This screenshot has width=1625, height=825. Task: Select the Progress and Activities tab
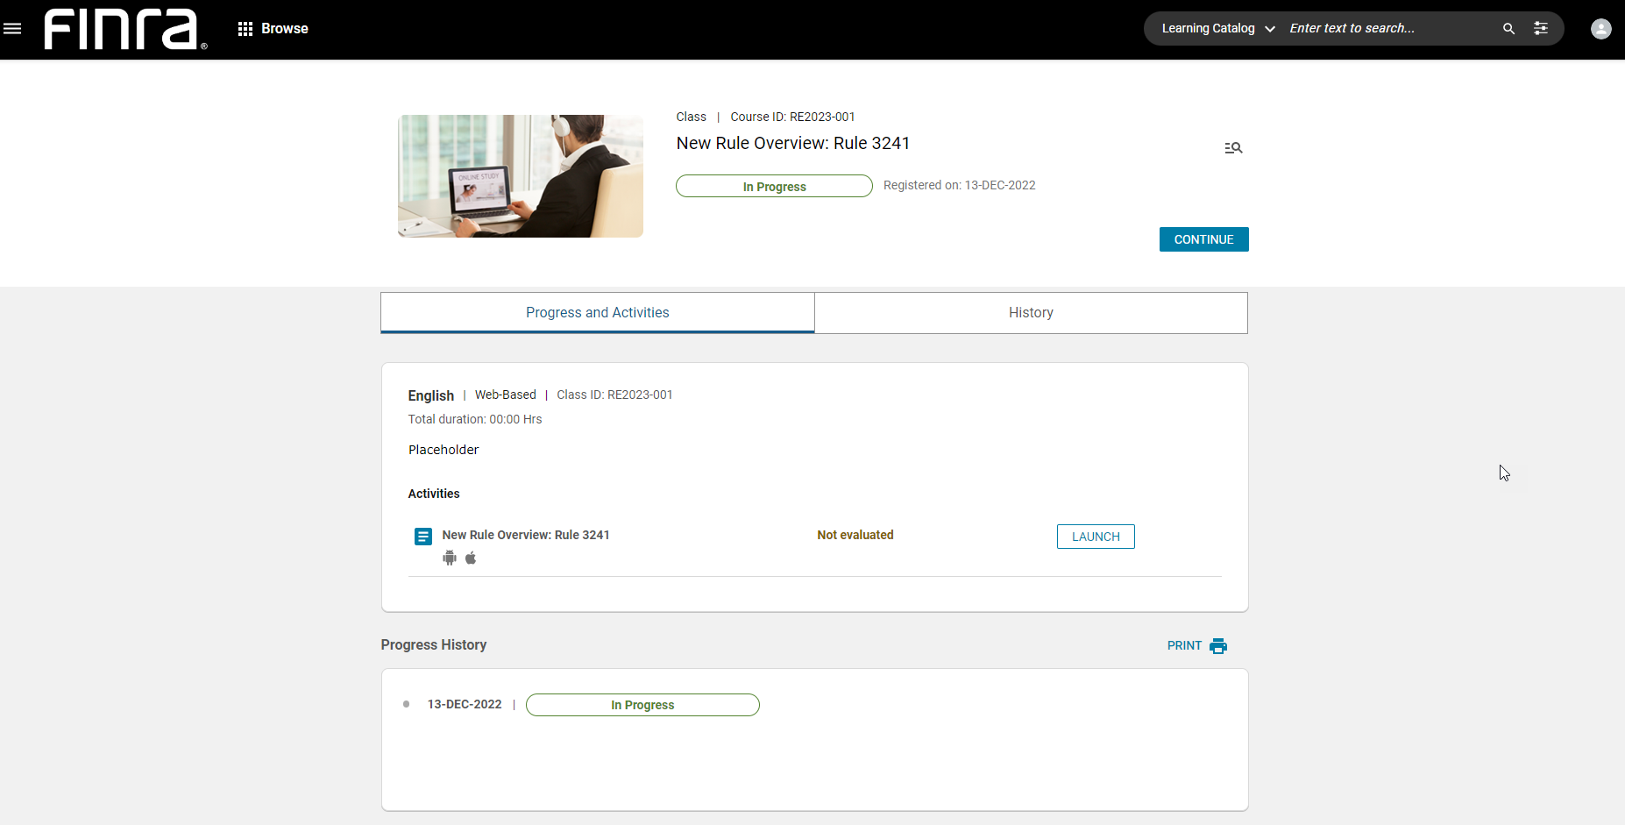[x=597, y=313]
